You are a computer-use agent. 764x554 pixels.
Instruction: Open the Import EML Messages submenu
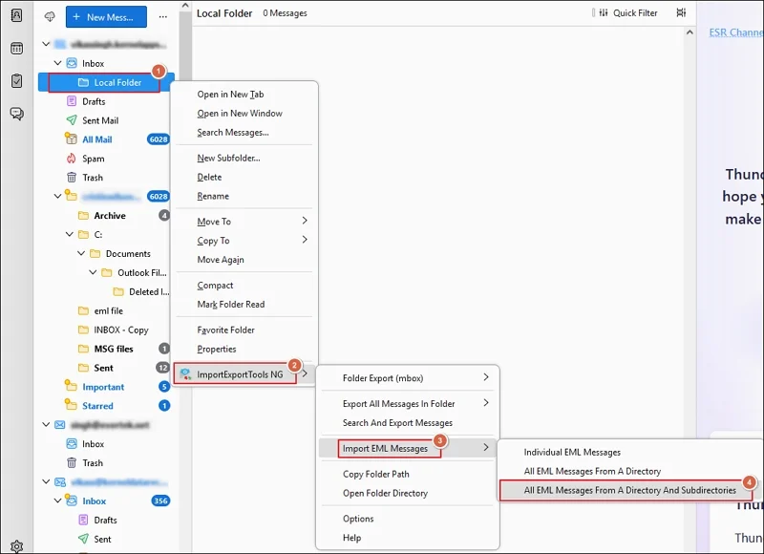point(408,448)
